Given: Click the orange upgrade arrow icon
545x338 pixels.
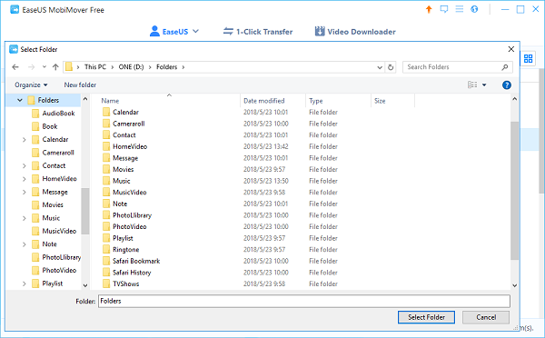Looking at the screenshot, I should 429,9.
